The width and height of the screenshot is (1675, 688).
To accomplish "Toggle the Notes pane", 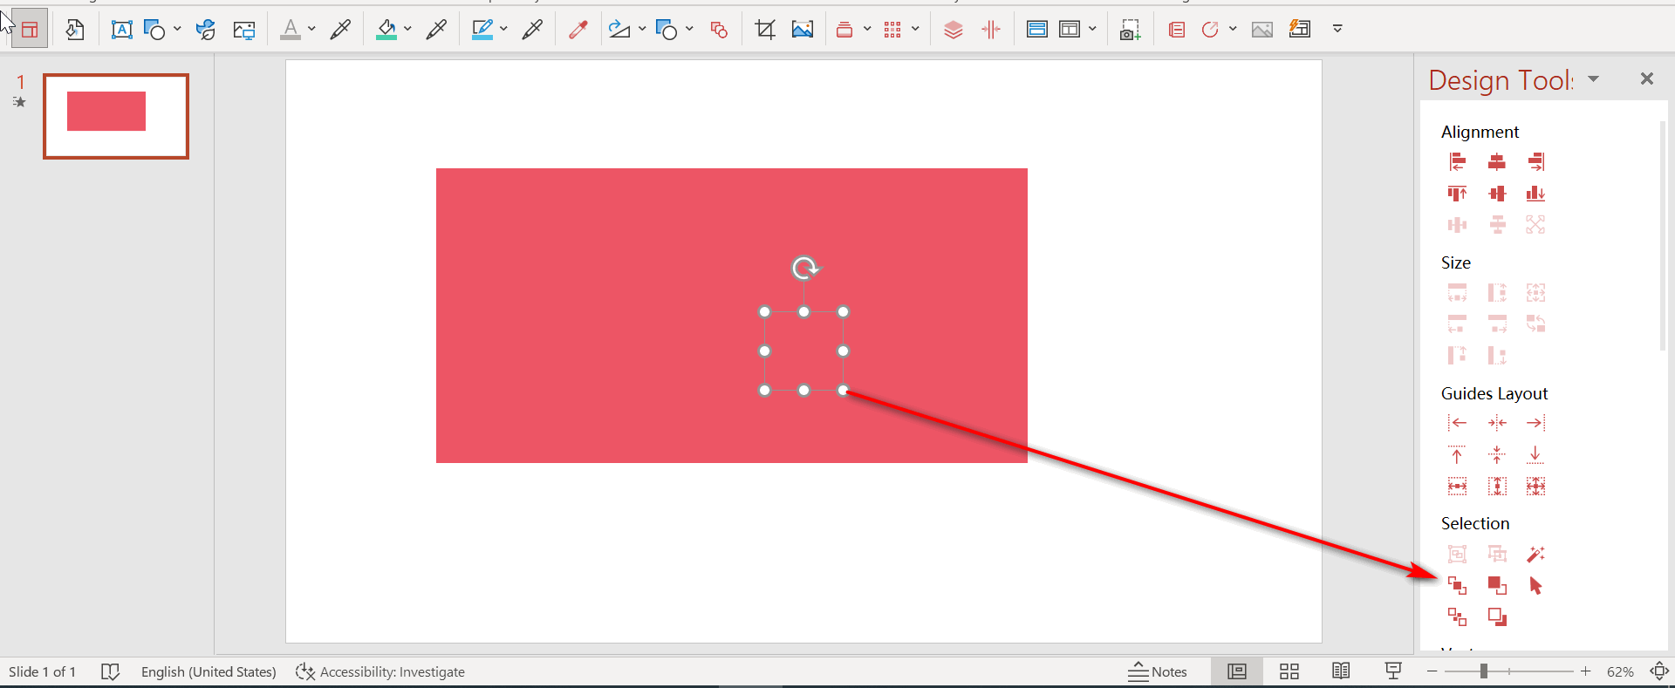I will click(1158, 671).
